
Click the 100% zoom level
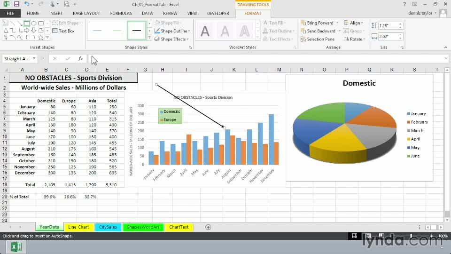443,236
